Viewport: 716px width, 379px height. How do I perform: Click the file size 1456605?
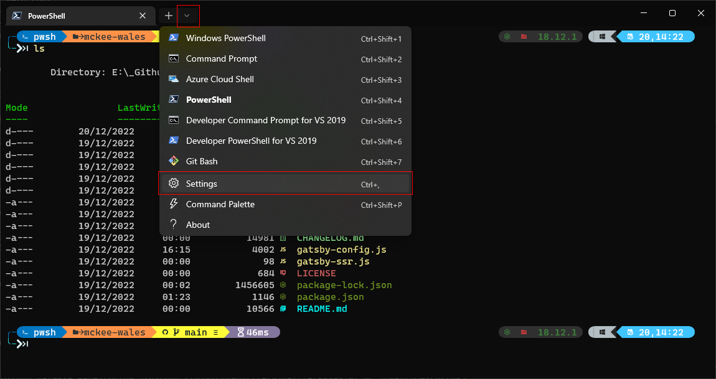point(255,286)
